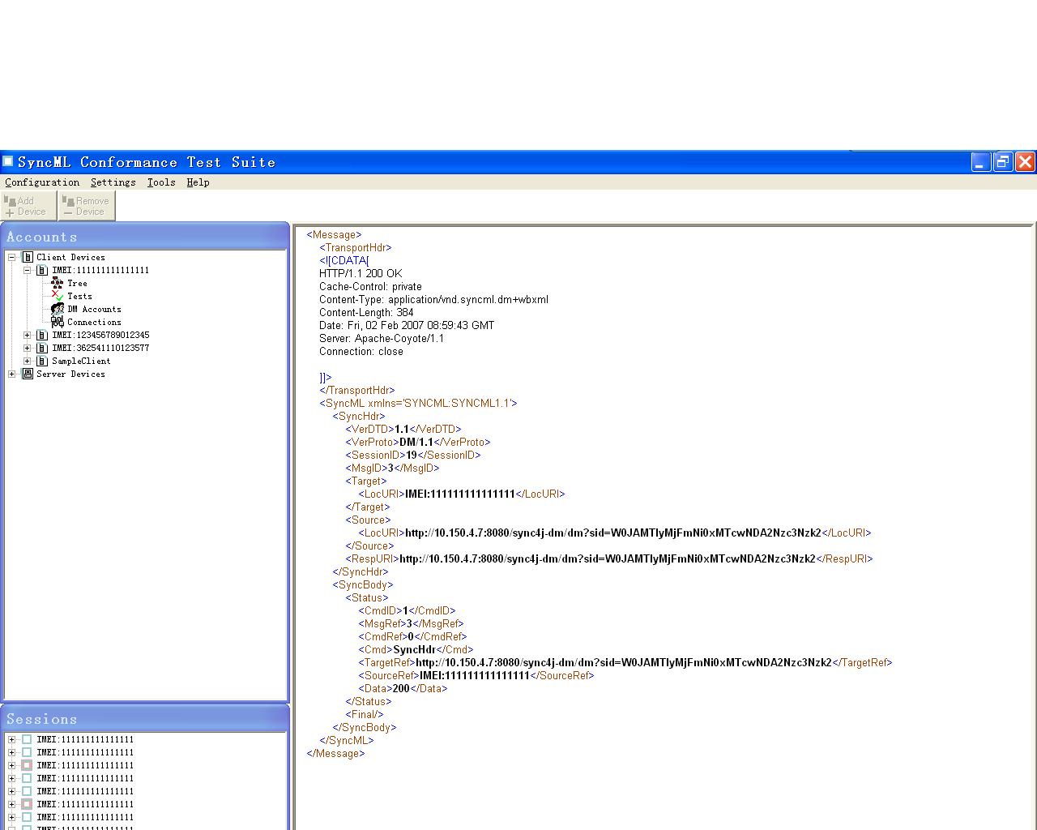Viewport: 1037px width, 830px height.
Task: Expand the IMEI:123456789012345 node
Action: pyautogui.click(x=27, y=335)
